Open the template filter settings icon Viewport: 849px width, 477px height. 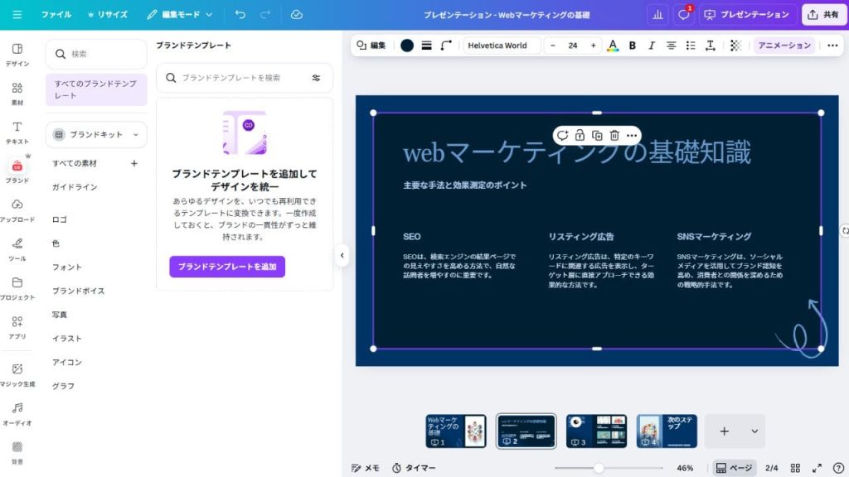[x=316, y=78]
